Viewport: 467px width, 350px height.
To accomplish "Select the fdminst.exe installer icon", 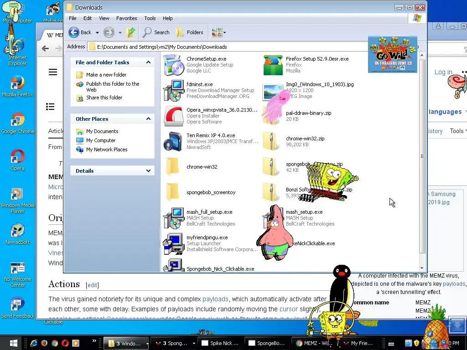I will (x=174, y=91).
